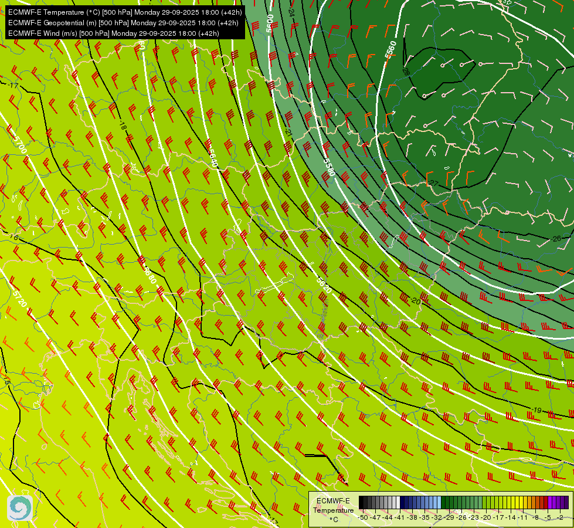The width and height of the screenshot is (574, 528).
Task: Click the white swatch in the temperature legend
Action: [x=398, y=502]
